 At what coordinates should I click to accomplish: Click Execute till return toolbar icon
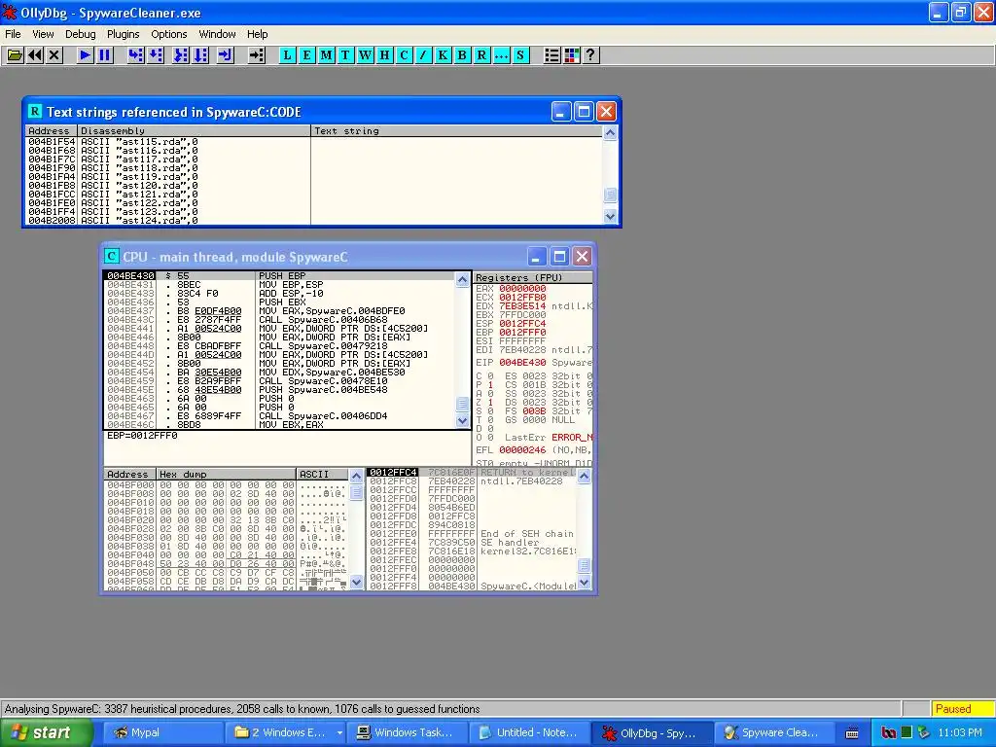[226, 55]
